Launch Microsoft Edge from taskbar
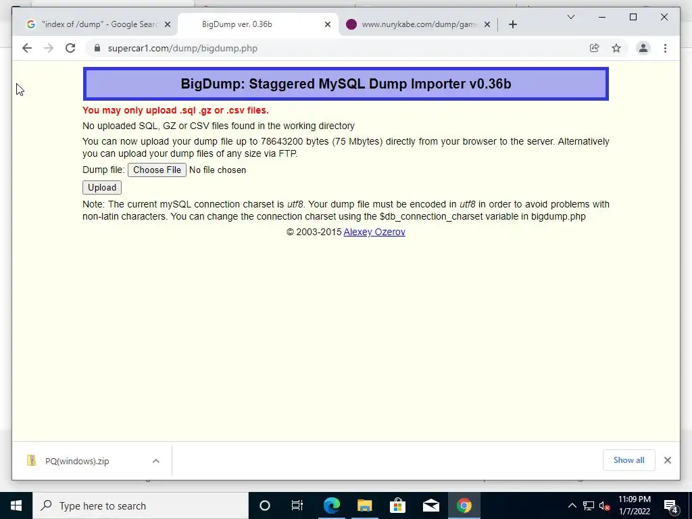692x519 pixels. click(331, 505)
